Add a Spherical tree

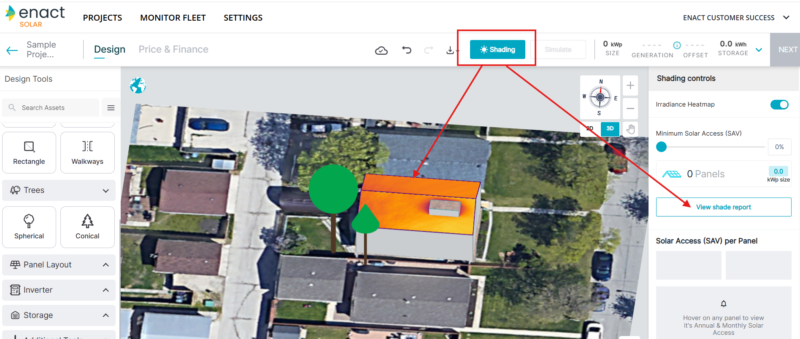pyautogui.click(x=29, y=227)
